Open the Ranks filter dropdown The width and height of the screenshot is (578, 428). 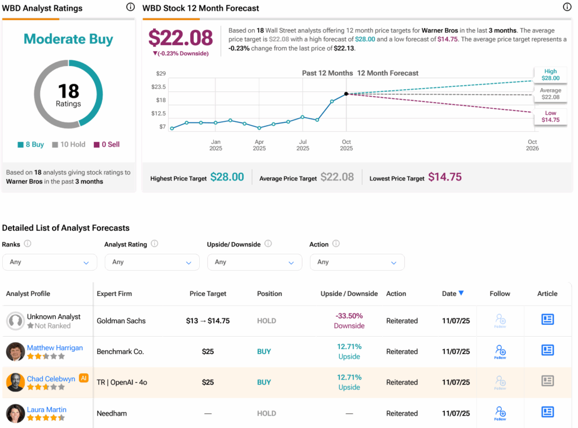click(50, 262)
